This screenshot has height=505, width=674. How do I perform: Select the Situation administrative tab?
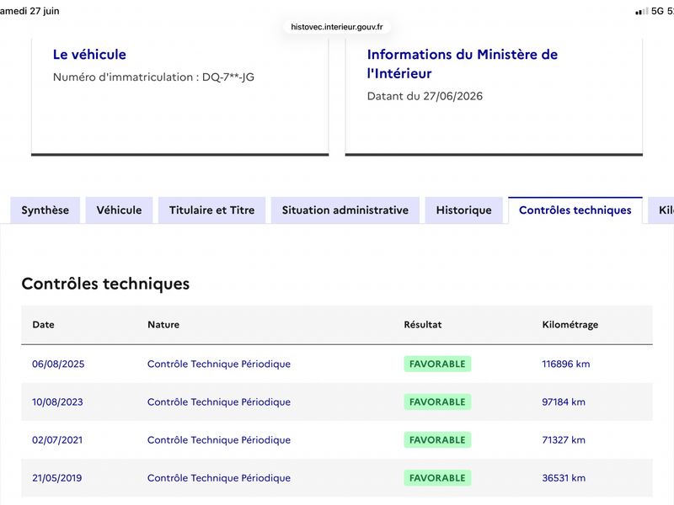tap(345, 210)
